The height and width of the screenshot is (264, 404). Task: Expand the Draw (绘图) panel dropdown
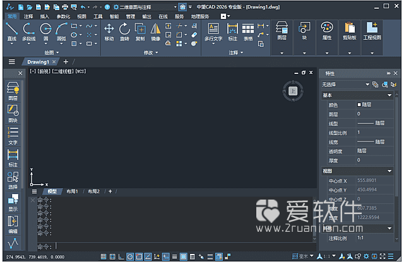(x=52, y=52)
